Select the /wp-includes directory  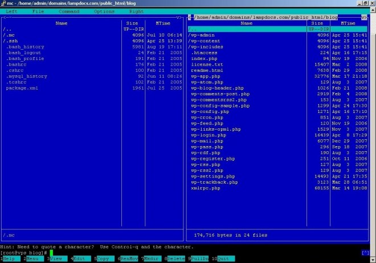[277, 47]
